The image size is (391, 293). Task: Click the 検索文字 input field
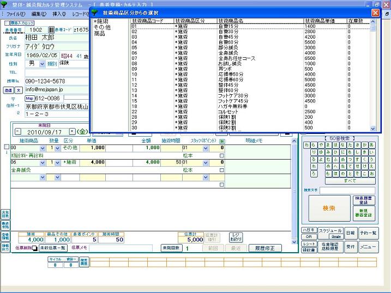347,191
